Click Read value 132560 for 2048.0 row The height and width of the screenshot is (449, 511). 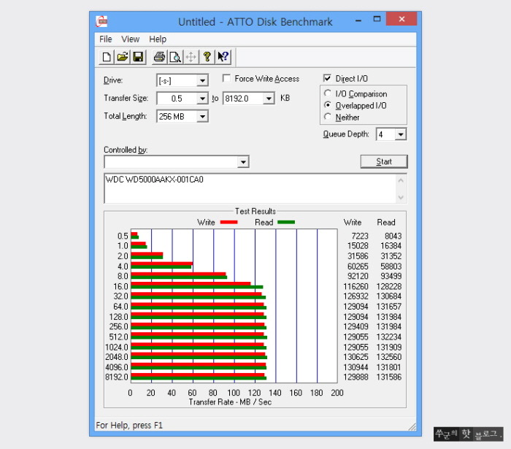point(389,357)
